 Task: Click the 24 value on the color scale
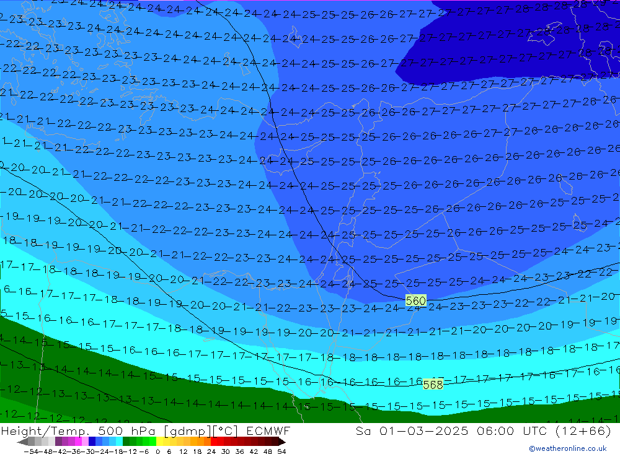(211, 452)
